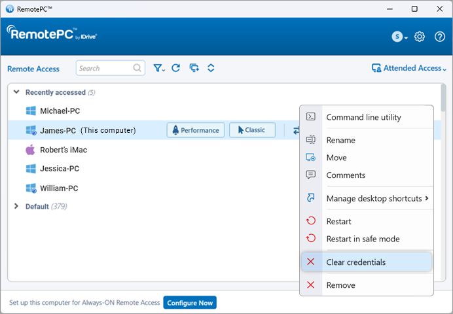Viewport: 453px width, 314px height.
Task: Open the help question mark icon
Action: click(440, 37)
